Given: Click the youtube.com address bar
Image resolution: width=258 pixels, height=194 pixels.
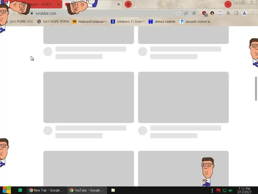Looking at the screenshot, I should point(102,13).
